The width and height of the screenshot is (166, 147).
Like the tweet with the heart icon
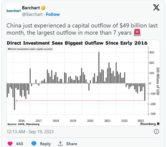10,144
